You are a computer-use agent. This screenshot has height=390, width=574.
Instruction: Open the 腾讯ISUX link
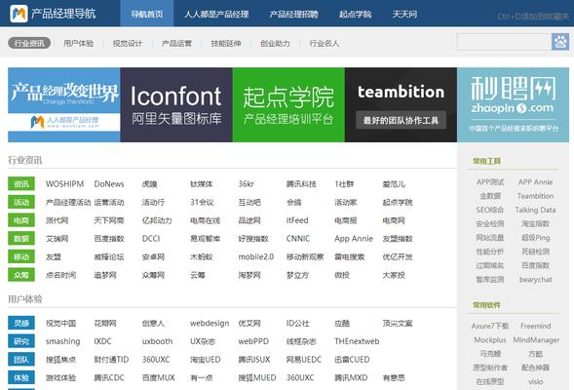click(254, 360)
